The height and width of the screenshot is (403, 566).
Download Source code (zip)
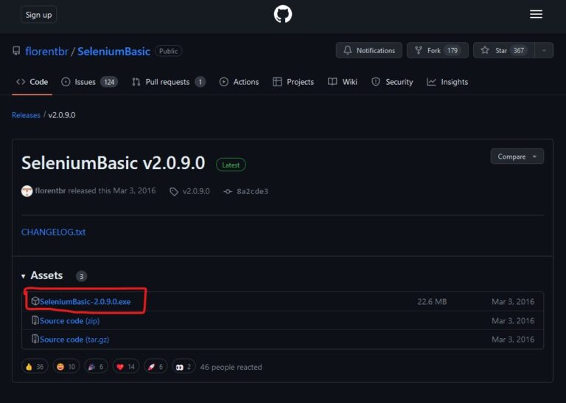[x=70, y=321]
